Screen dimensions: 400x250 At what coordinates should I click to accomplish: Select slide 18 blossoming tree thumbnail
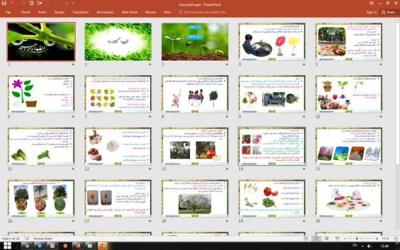click(x=195, y=199)
